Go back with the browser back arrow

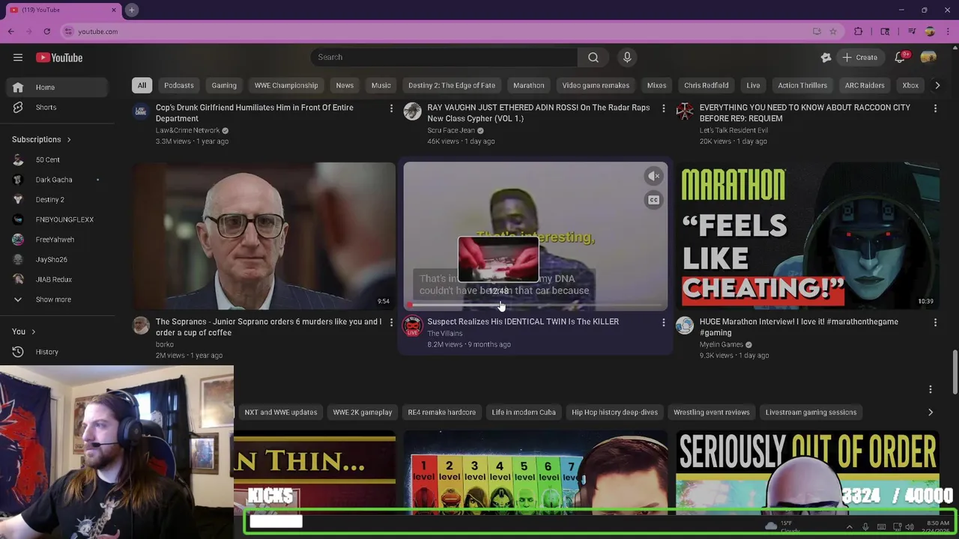point(10,31)
